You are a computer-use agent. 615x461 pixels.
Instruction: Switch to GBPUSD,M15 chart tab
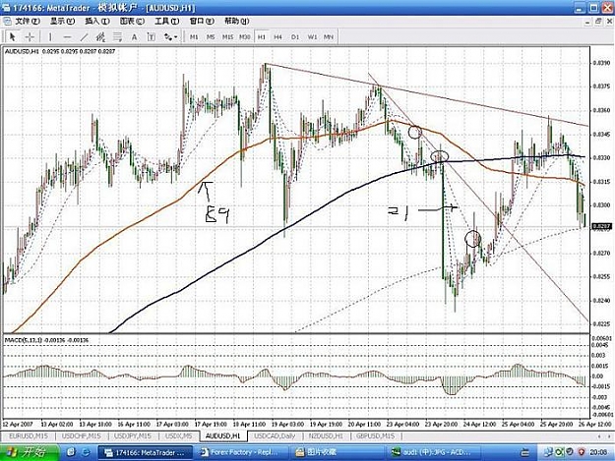tap(375, 435)
